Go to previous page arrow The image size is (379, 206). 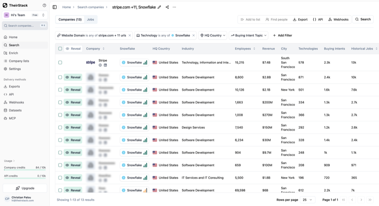click(352, 200)
